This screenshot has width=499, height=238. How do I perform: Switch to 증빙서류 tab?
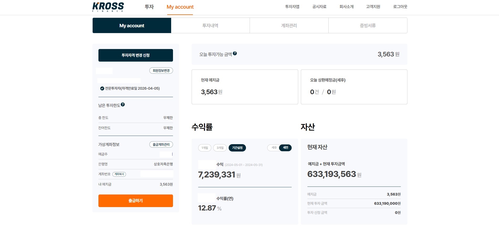click(368, 25)
